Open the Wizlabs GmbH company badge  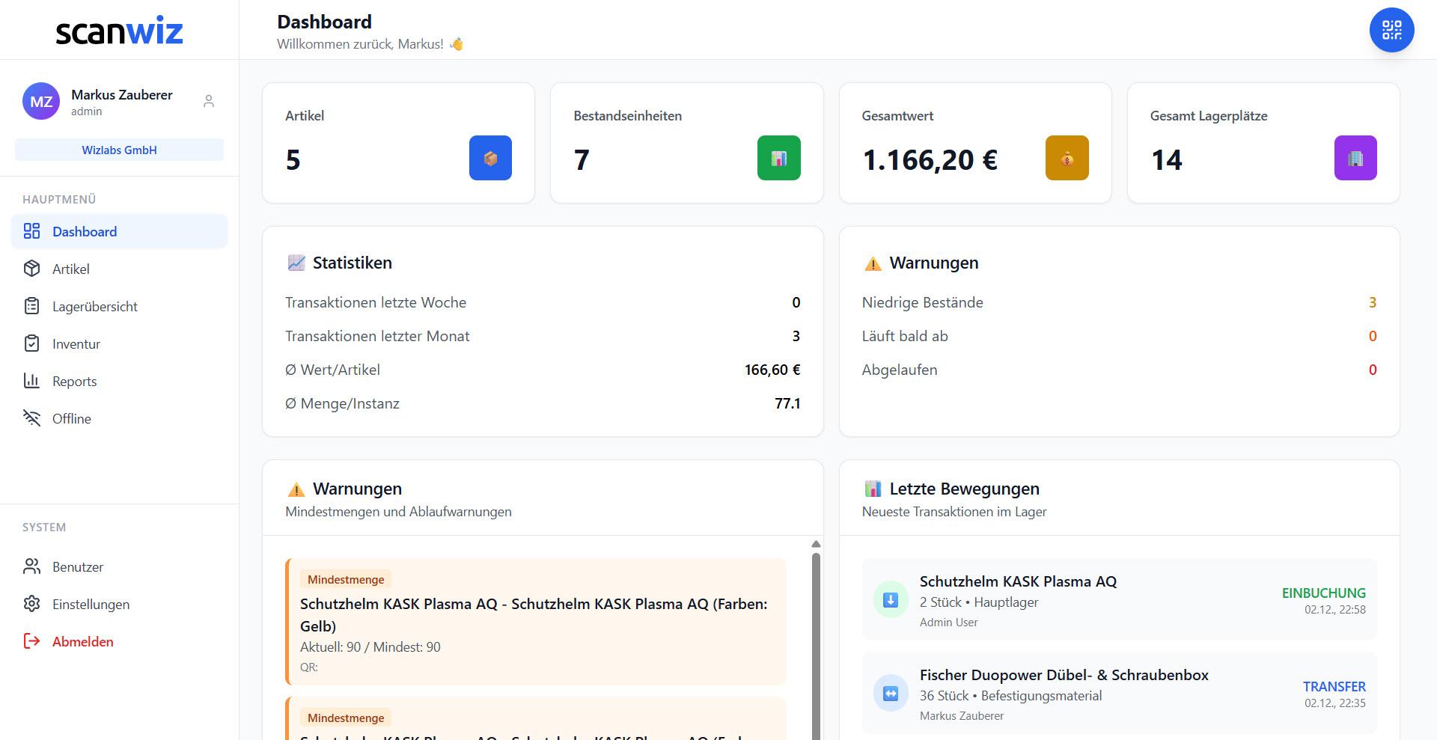[118, 149]
